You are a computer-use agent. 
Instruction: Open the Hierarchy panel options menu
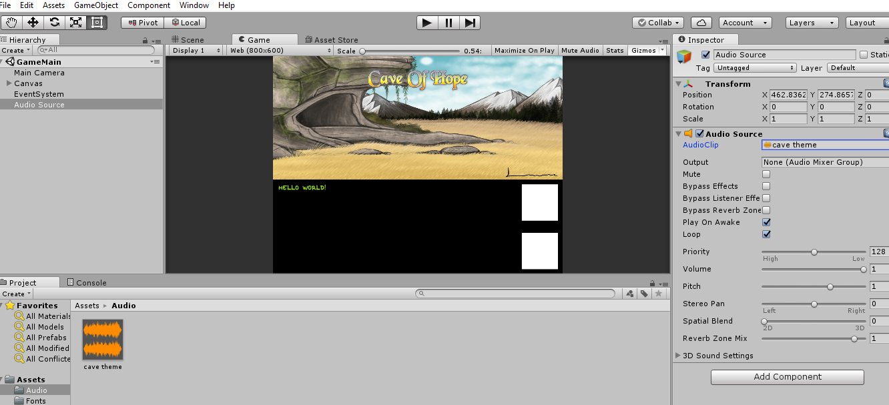pyautogui.click(x=156, y=40)
